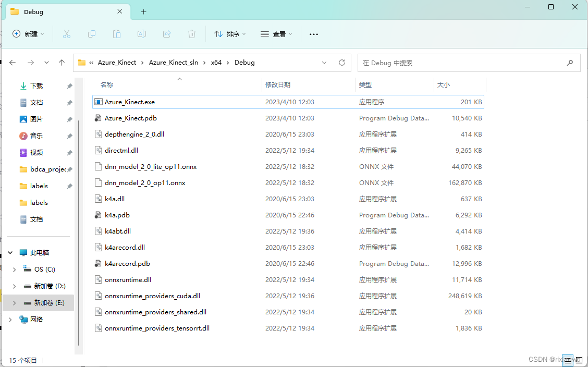The width and height of the screenshot is (588, 367).
Task: Expand the Network (网络) tree node
Action: 10,320
